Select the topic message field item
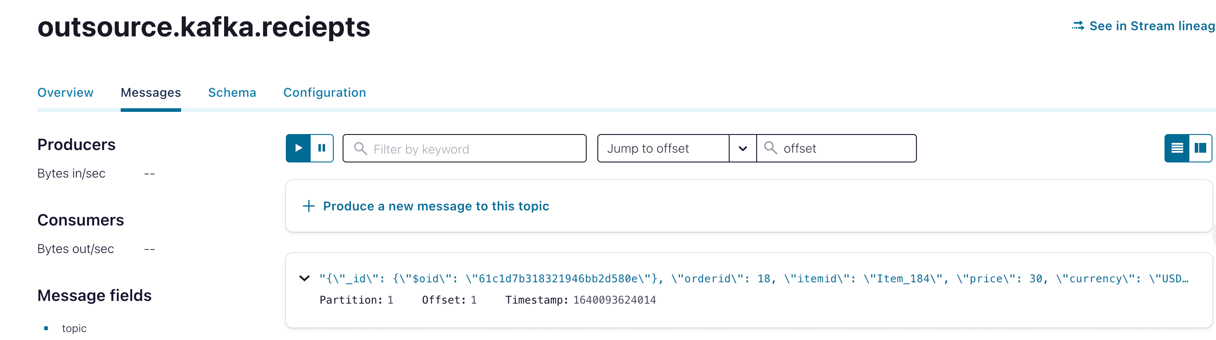The image size is (1216, 340). pyautogui.click(x=74, y=328)
